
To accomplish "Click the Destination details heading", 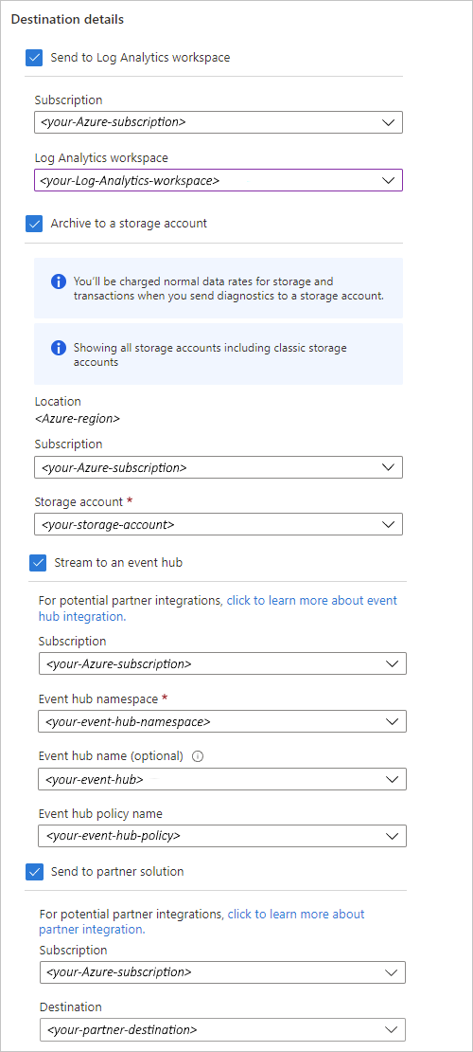I will click(x=68, y=20).
